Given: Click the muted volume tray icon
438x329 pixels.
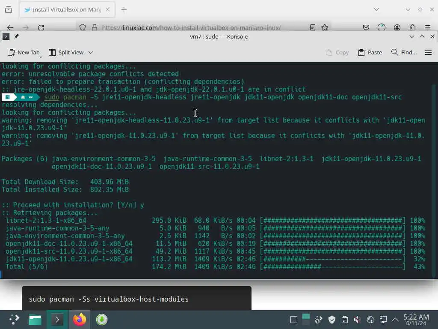Looking at the screenshot, I should pyautogui.click(x=357, y=320).
